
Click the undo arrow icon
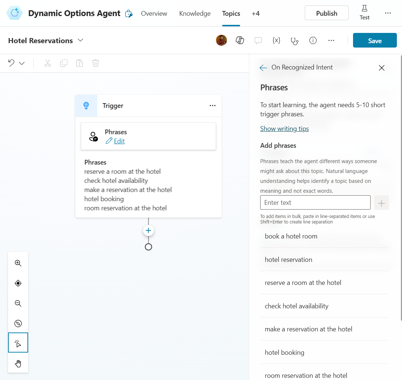coord(11,63)
